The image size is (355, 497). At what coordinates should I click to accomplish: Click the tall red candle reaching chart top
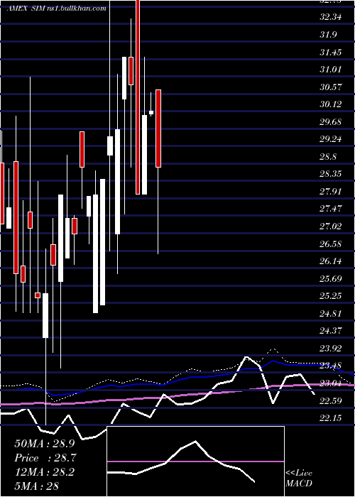138,97
